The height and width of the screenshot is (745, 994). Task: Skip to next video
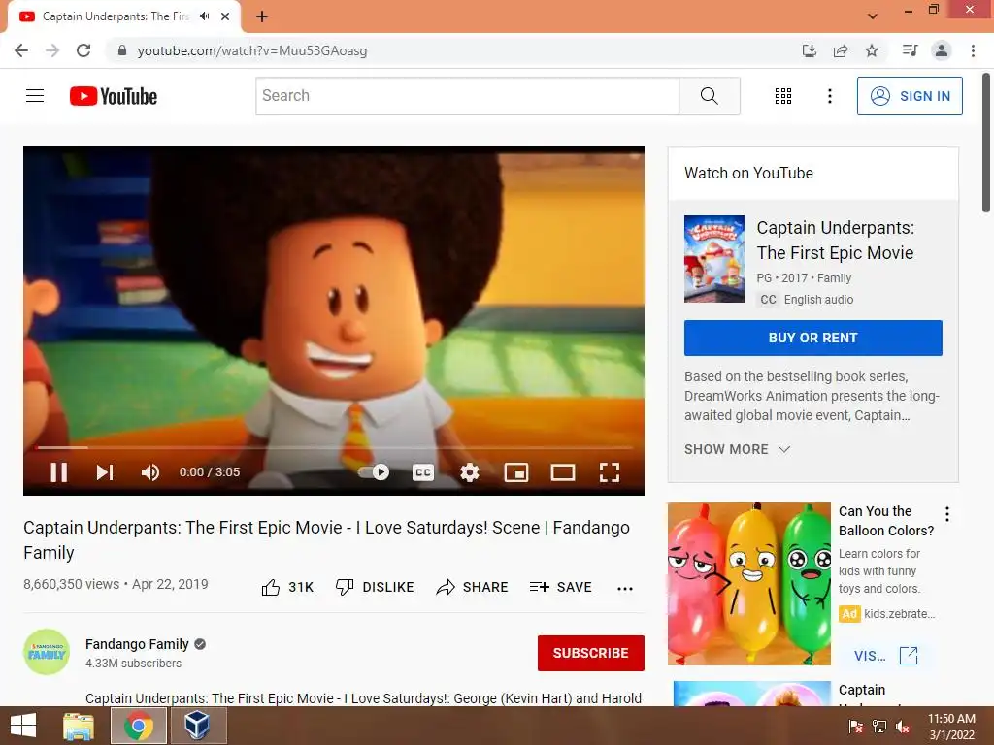[x=105, y=472]
